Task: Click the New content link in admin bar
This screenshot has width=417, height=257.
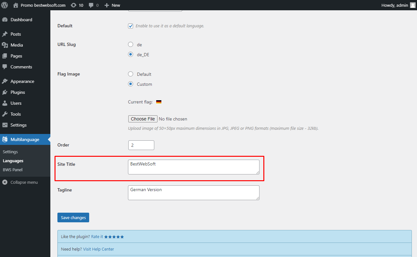Action: [116, 5]
